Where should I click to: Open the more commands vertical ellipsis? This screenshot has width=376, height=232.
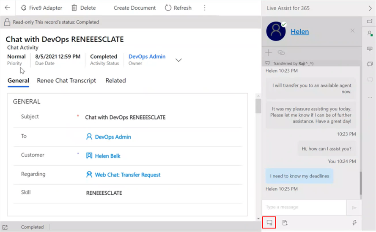click(205, 8)
